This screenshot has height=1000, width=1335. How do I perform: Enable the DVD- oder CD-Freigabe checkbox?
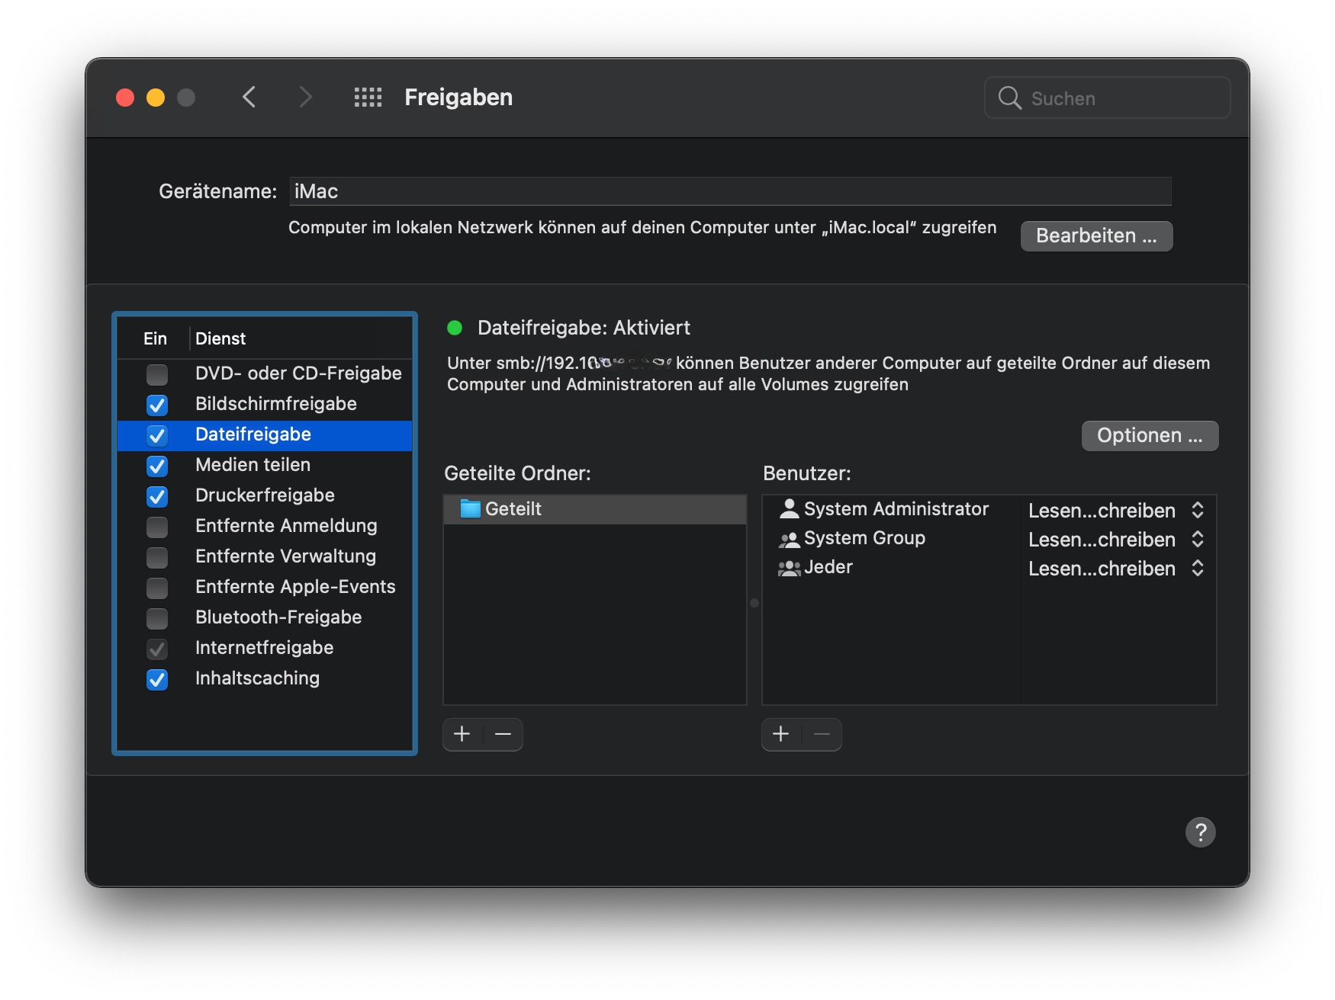[157, 374]
